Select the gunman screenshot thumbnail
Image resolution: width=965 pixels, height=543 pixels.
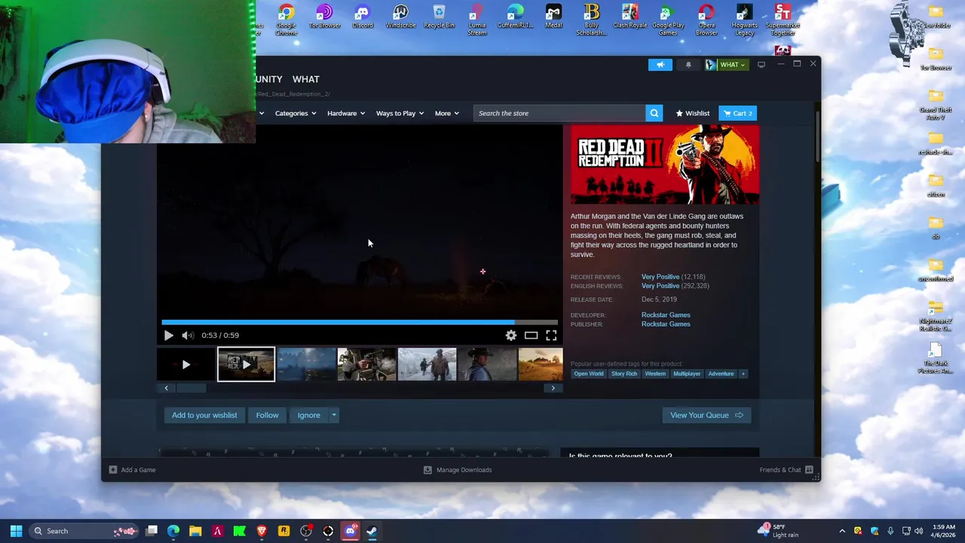pos(366,364)
